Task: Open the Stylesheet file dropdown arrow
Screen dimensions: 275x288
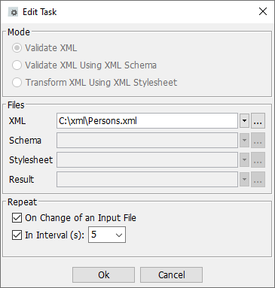Action: (244, 160)
